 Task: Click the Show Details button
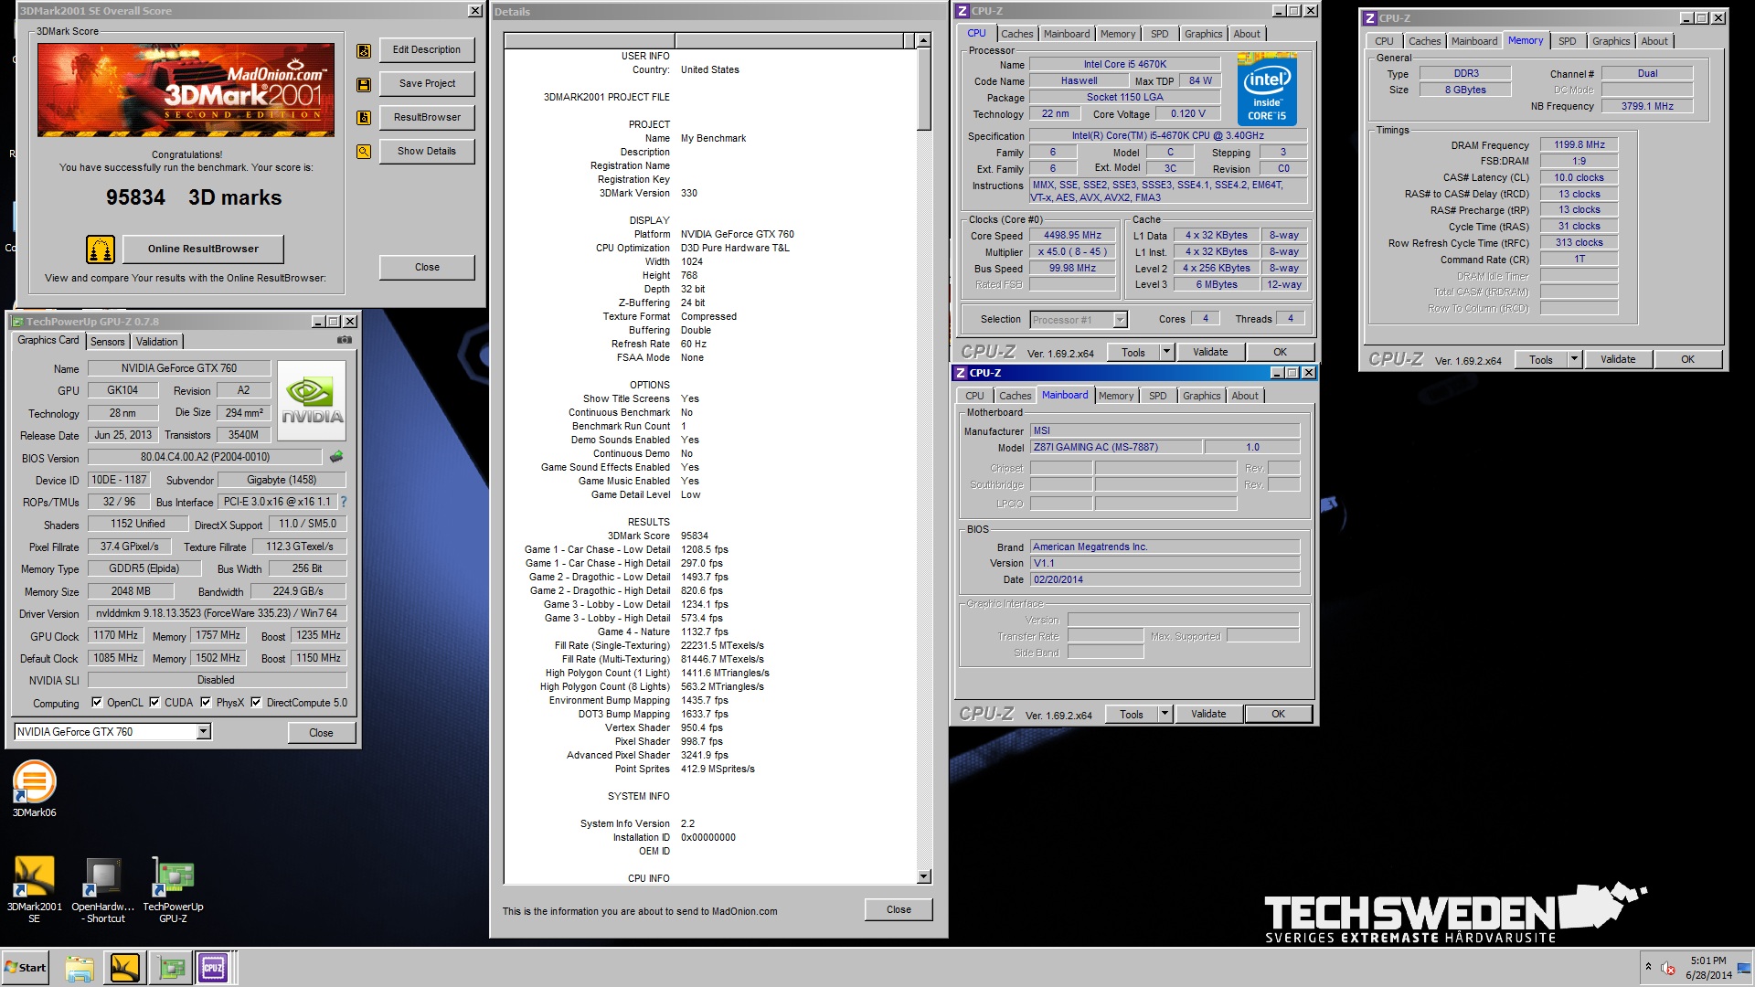(x=426, y=152)
